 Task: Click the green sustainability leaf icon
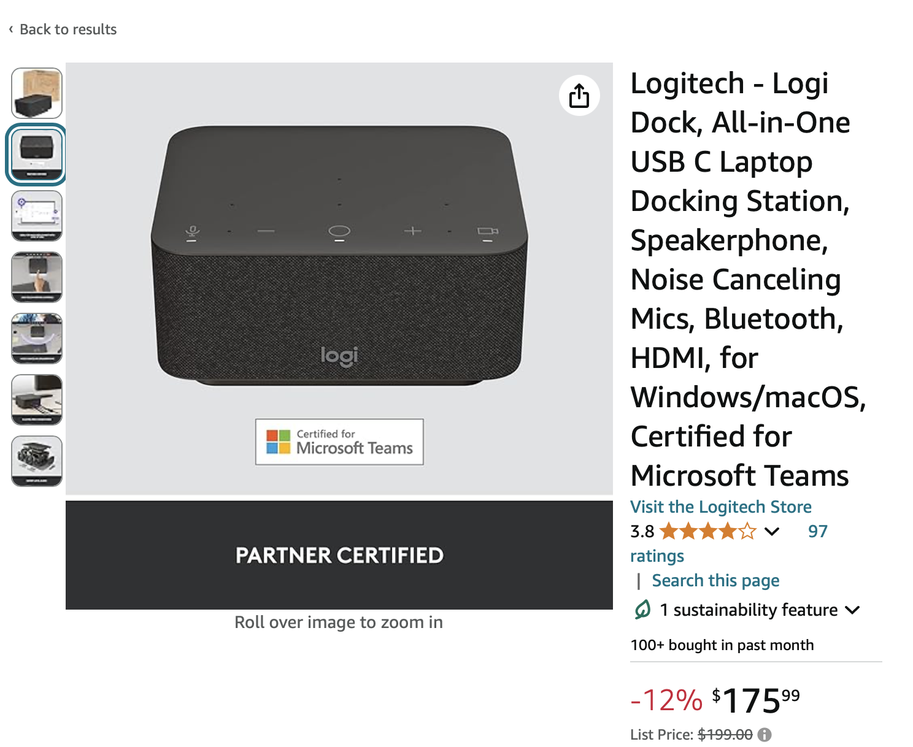[x=642, y=610]
